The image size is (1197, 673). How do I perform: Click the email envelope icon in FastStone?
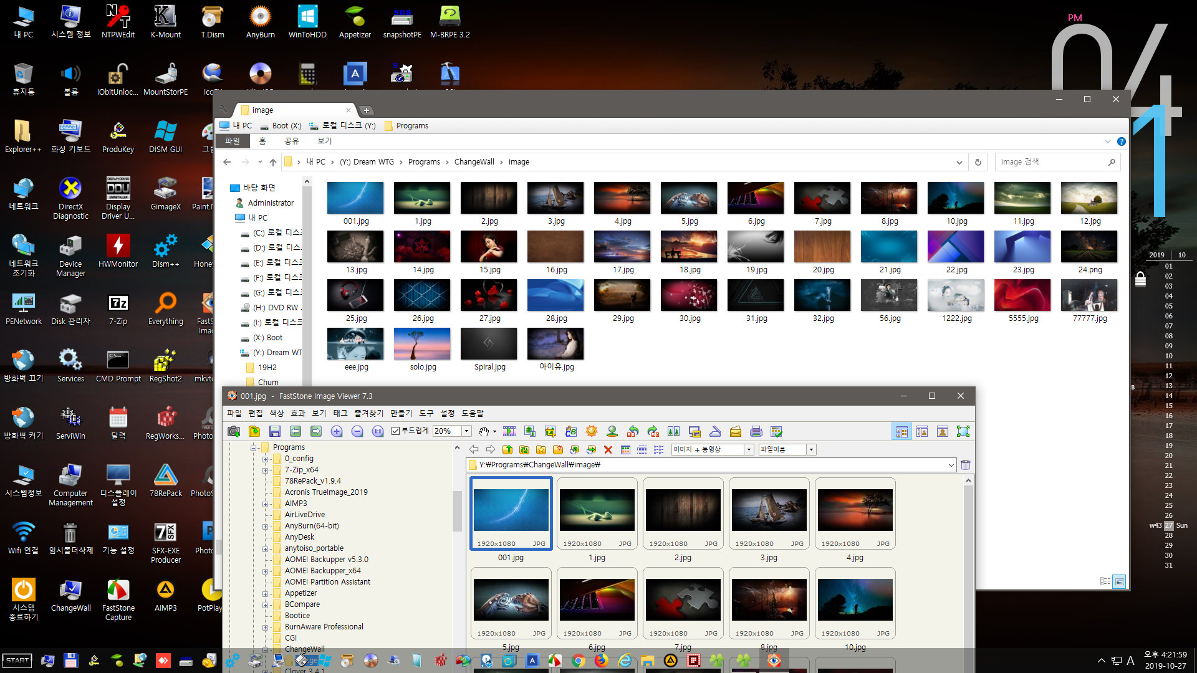point(736,431)
